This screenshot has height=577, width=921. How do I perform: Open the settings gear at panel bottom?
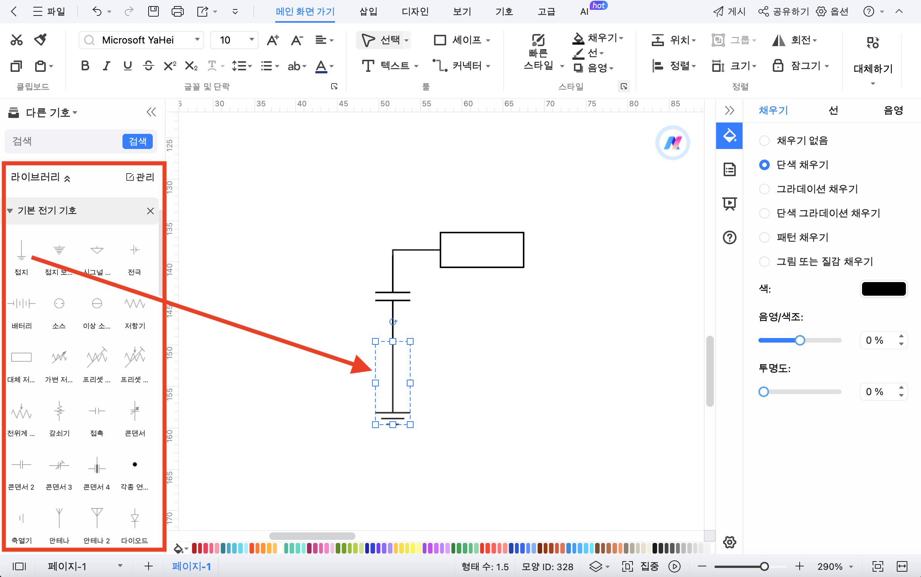[729, 542]
